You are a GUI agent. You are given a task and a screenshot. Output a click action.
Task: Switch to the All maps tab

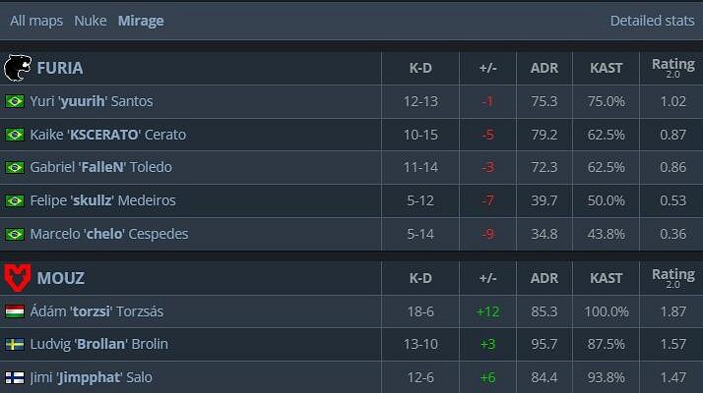coord(37,21)
